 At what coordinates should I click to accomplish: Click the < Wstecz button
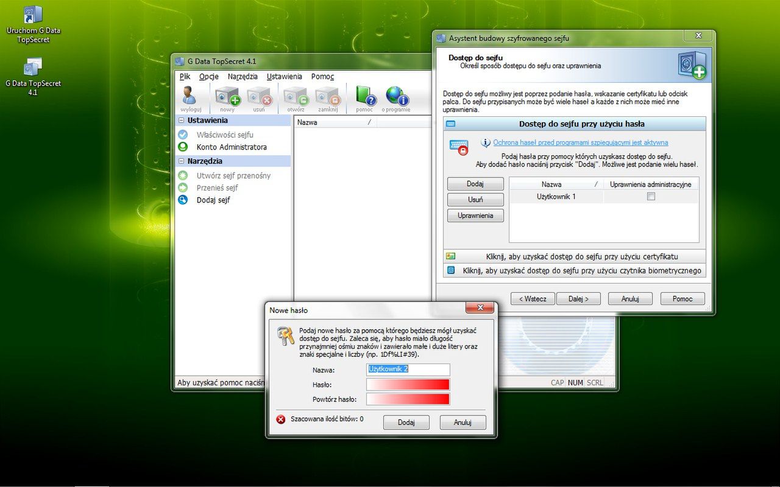(x=533, y=299)
